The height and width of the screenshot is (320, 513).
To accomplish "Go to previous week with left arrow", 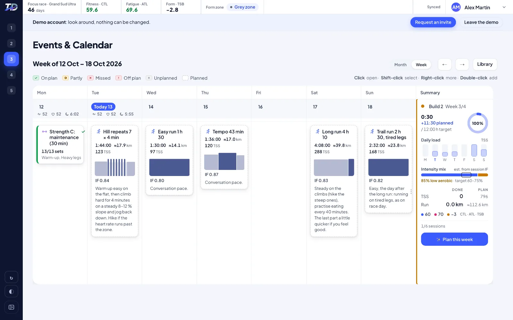I will click(444, 64).
